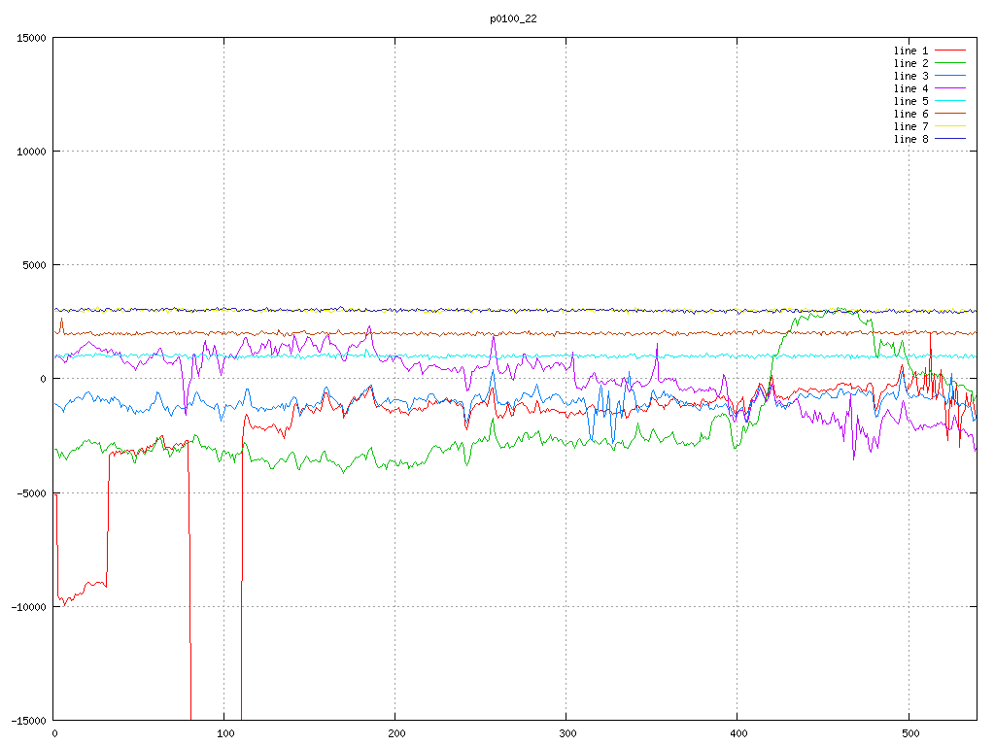Select the "line 6" legend text
995x746 pixels.
click(x=910, y=114)
